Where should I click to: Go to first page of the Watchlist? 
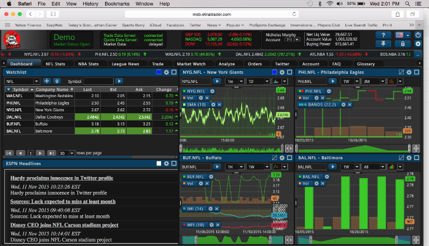tap(9, 153)
